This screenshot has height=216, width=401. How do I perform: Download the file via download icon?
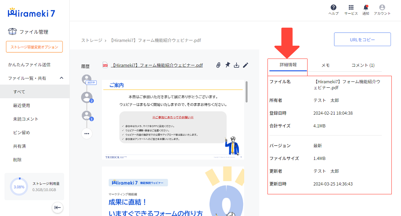pos(237,65)
